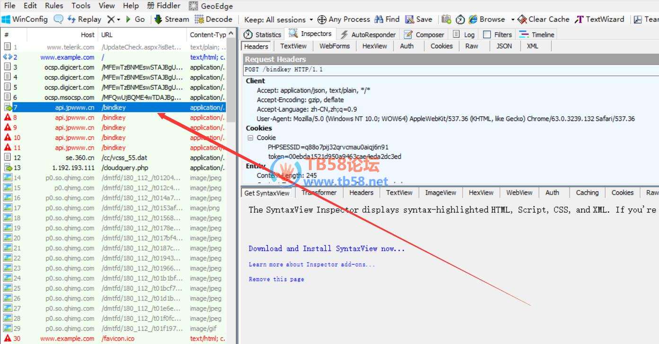Screen dimensions: 659x344
Task: Click the WinConfig toolbar button
Action: pos(25,19)
